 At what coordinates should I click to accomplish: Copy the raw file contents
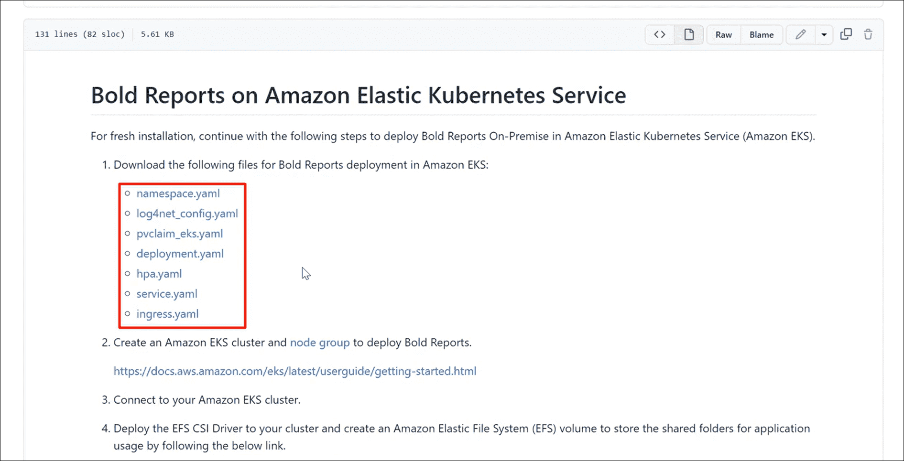point(846,34)
